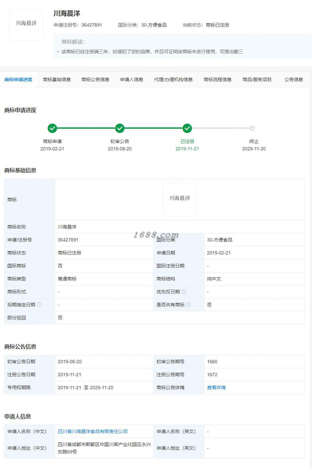Click the 专用权期限 value 2019-11-21 至 2029-11-20

tap(85, 388)
